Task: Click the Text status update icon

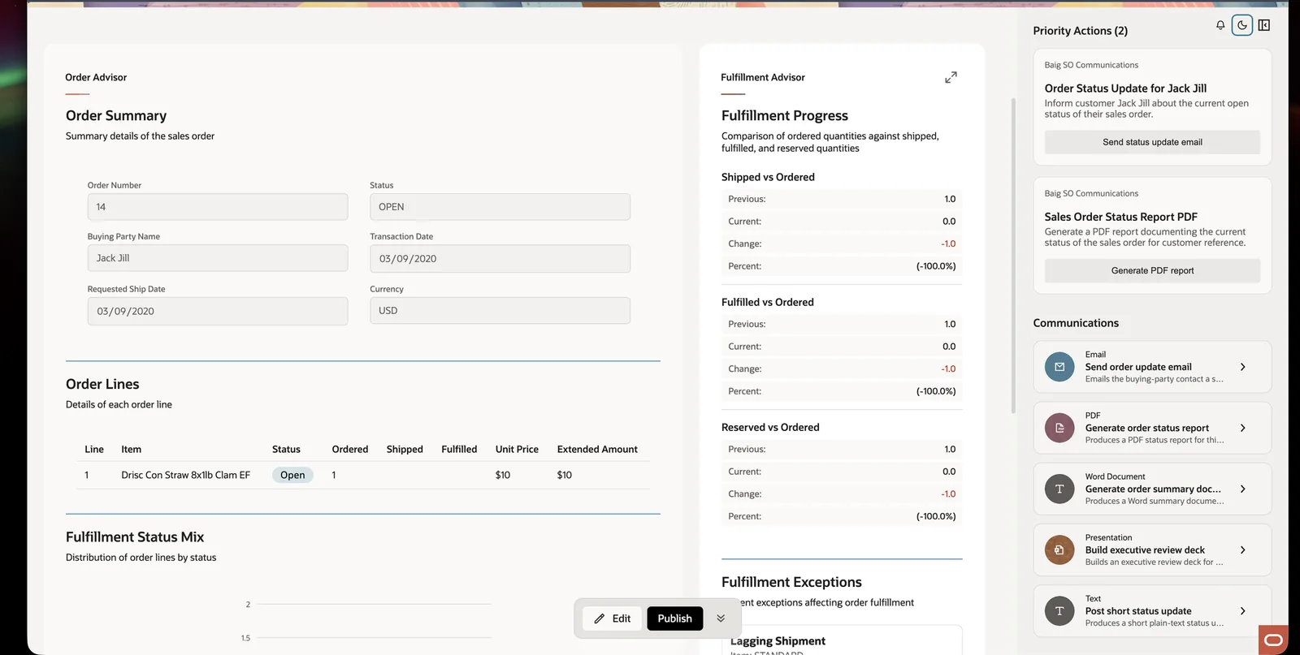Action: click(1059, 611)
